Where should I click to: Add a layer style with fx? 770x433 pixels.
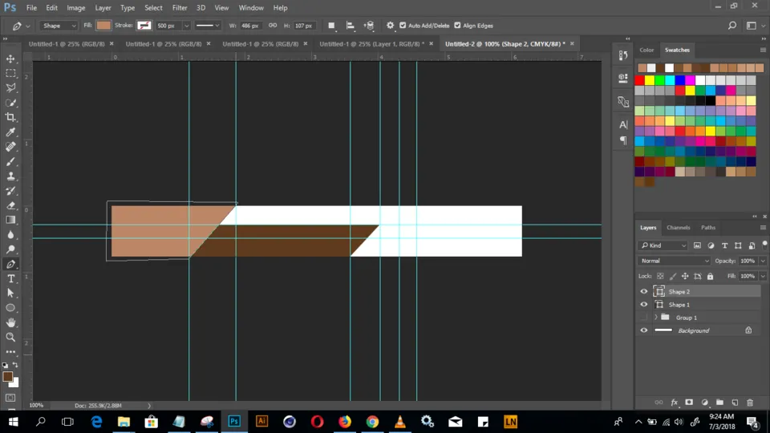coord(674,403)
